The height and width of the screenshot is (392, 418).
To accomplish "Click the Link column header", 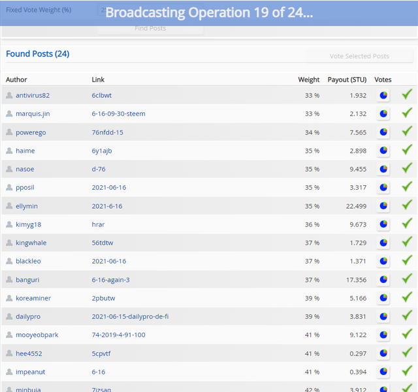I will (98, 80).
